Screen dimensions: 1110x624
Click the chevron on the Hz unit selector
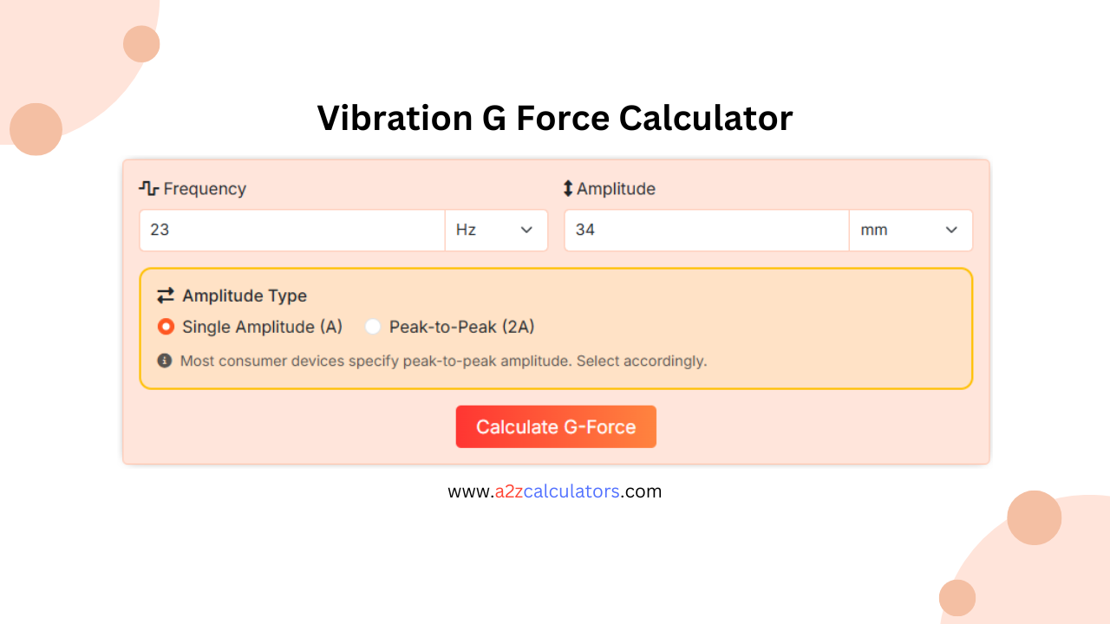[x=526, y=230]
